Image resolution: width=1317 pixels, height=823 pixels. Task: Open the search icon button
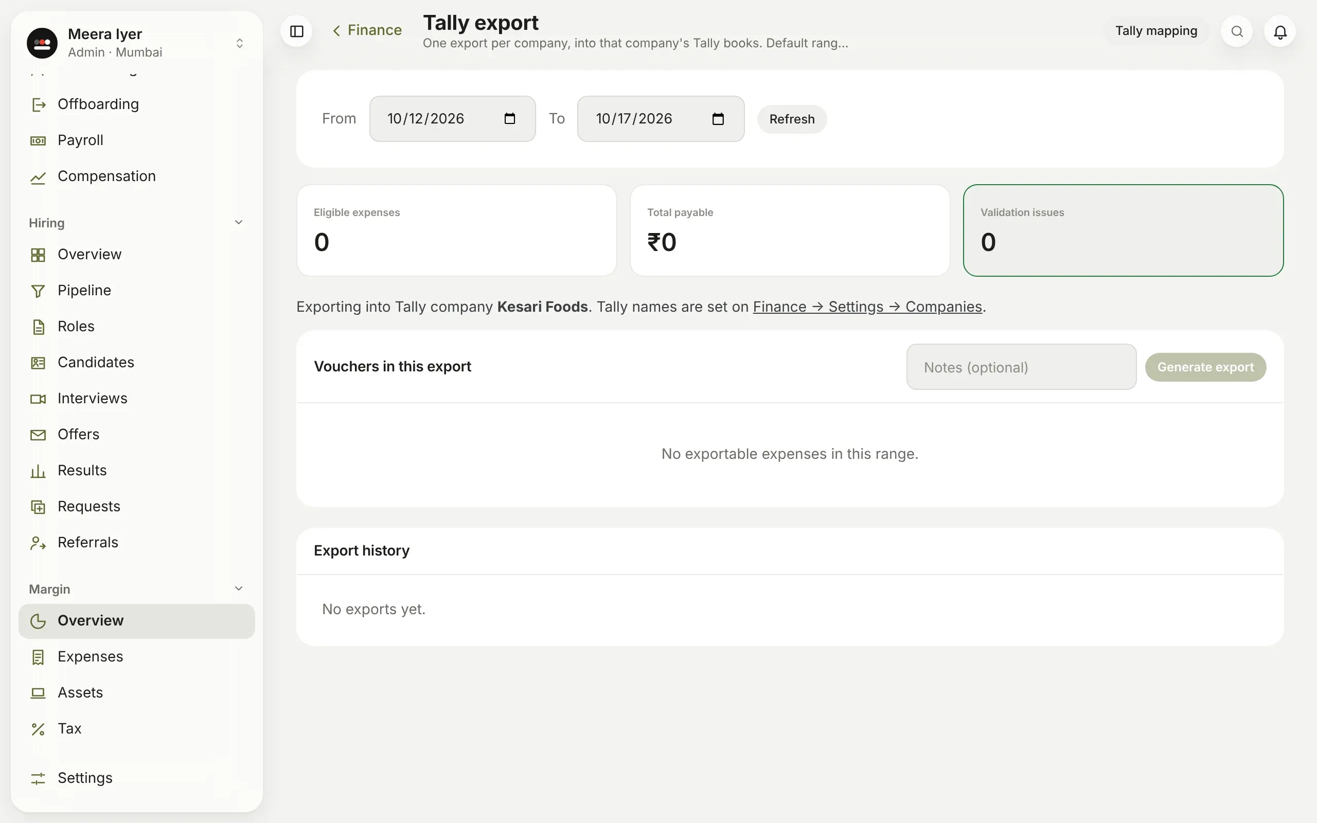(1236, 31)
